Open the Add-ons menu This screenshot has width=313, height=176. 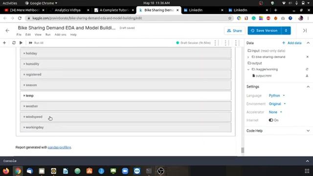(60, 35)
